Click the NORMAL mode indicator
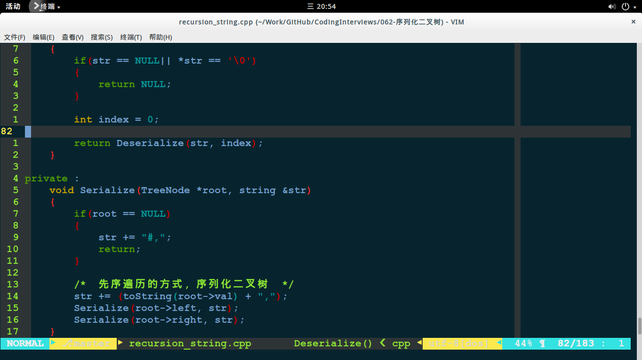The height and width of the screenshot is (360, 642). coord(25,344)
